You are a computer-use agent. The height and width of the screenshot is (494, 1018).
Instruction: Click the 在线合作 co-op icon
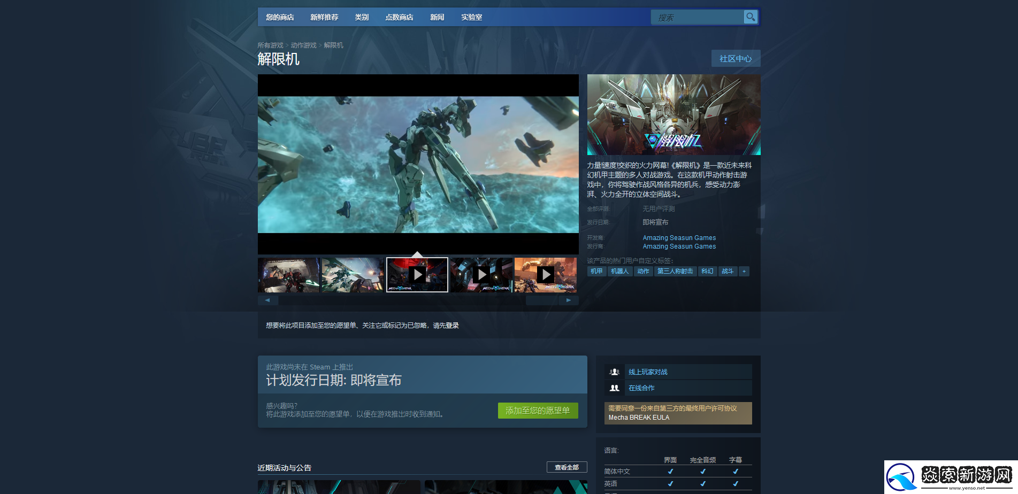[615, 388]
